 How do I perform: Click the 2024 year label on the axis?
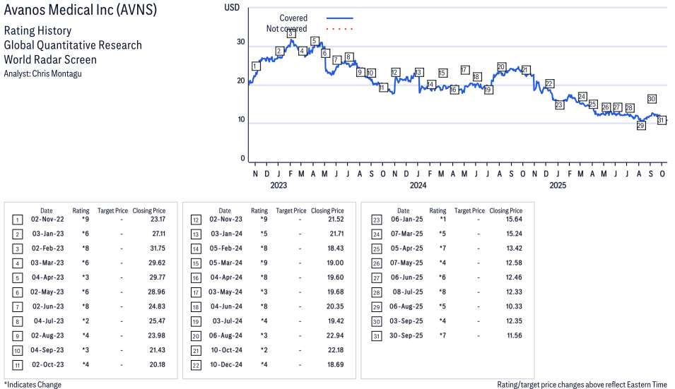(x=418, y=186)
